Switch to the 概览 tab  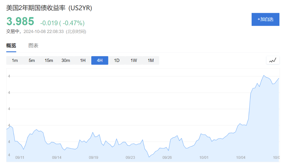(11, 46)
